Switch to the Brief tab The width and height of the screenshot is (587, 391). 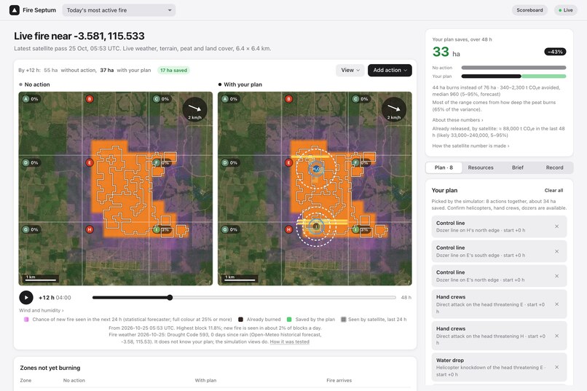(517, 167)
